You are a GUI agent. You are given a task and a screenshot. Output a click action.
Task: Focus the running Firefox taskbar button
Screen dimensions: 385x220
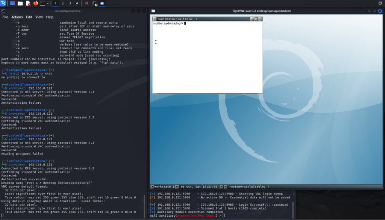pos(86,3)
